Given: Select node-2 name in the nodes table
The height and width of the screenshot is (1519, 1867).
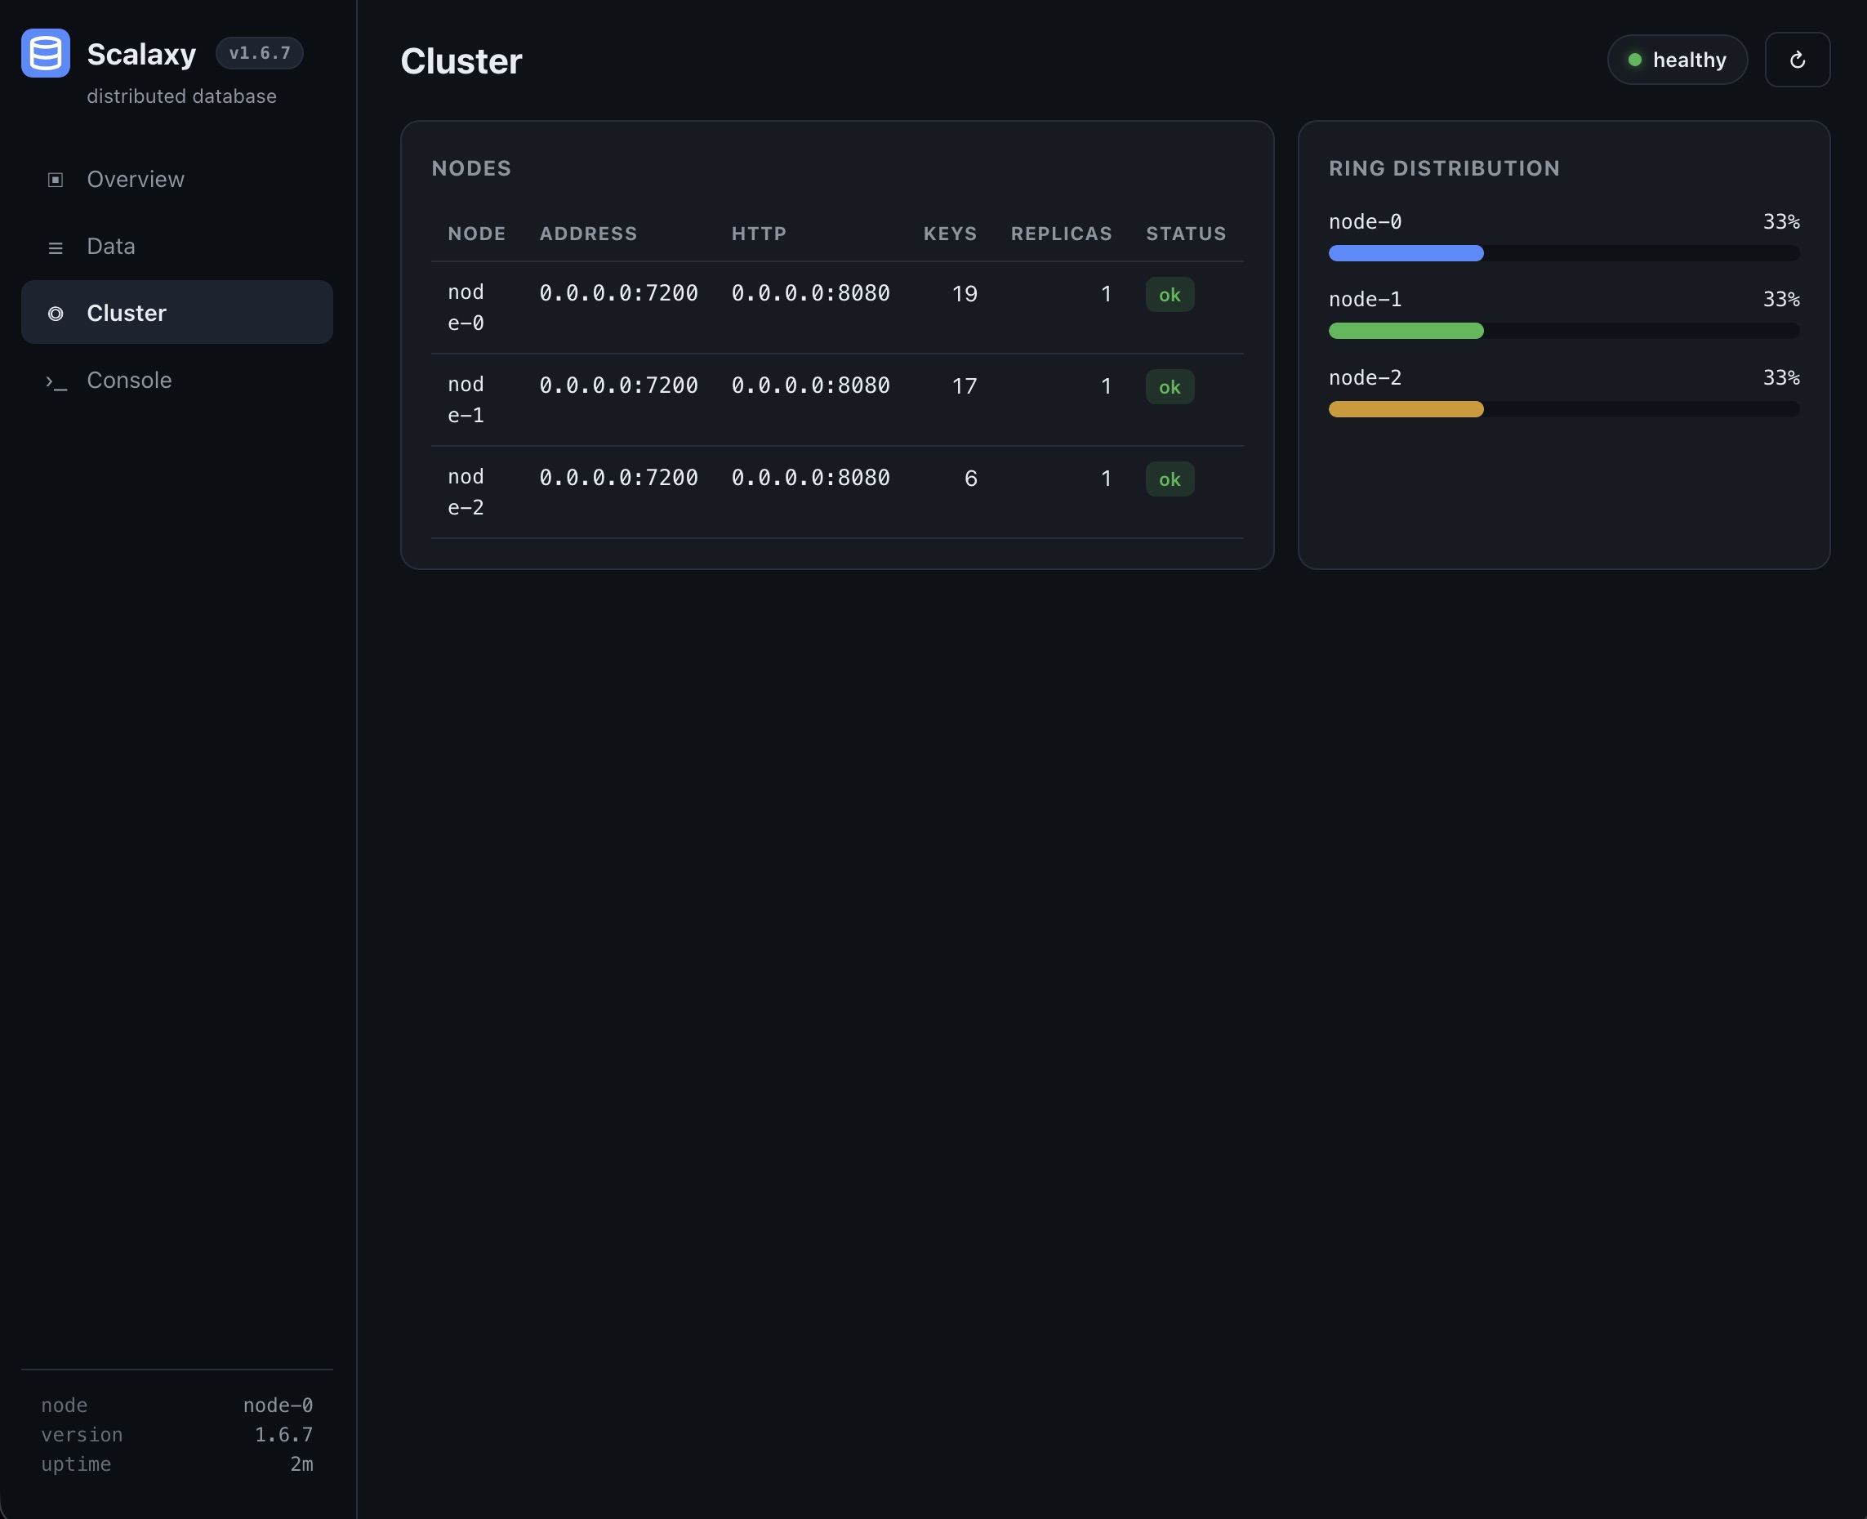Looking at the screenshot, I should click(x=466, y=492).
